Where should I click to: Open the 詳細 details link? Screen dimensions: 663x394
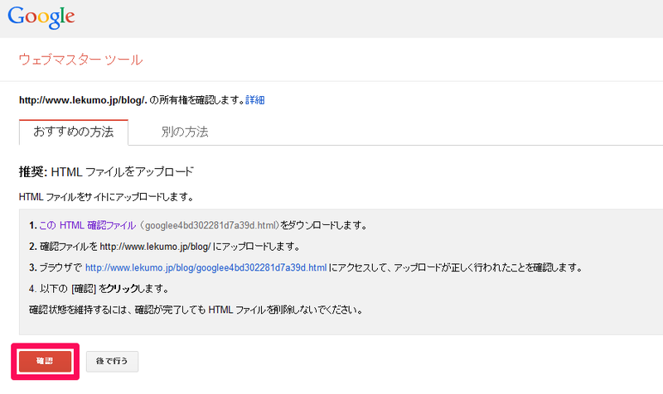tap(255, 100)
